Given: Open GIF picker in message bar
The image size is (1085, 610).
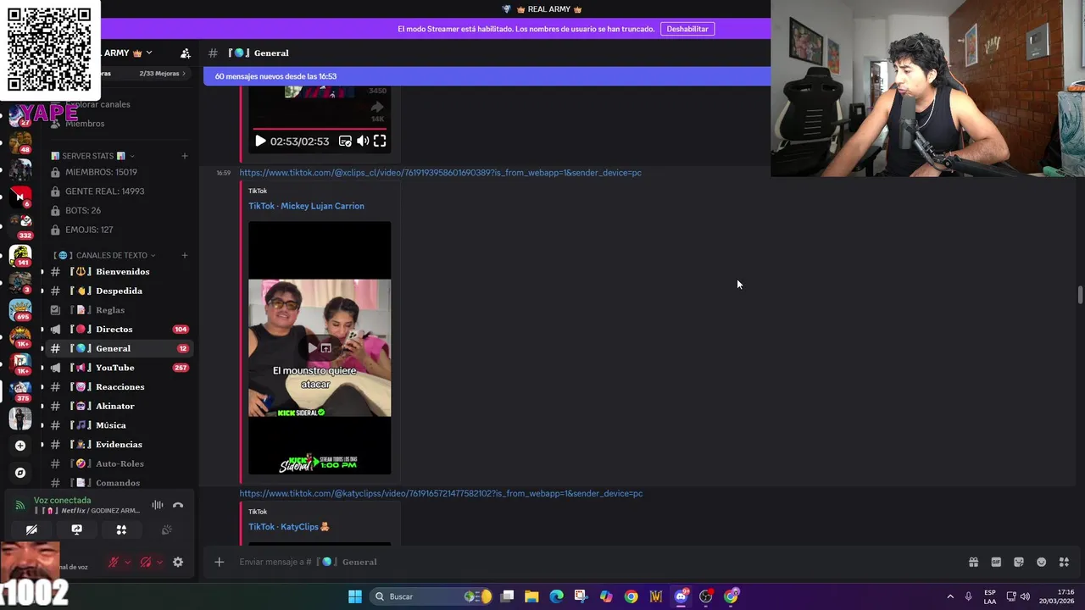Looking at the screenshot, I should tap(996, 562).
